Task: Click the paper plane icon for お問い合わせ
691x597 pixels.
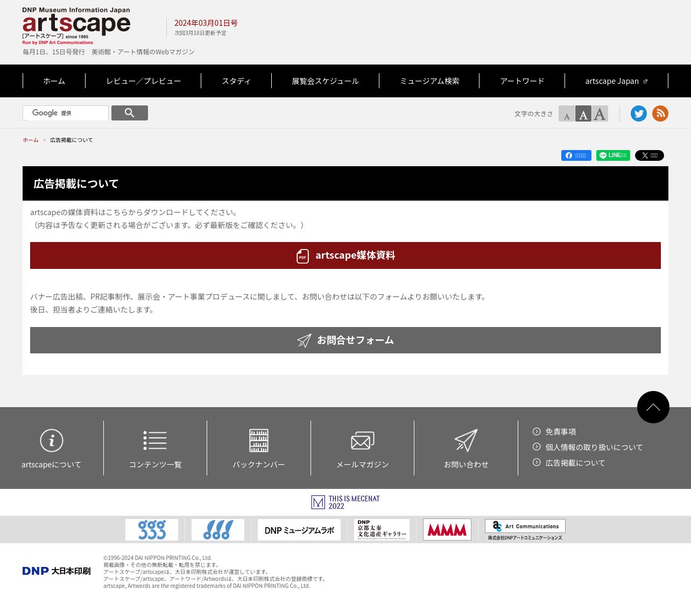Action: (x=466, y=440)
